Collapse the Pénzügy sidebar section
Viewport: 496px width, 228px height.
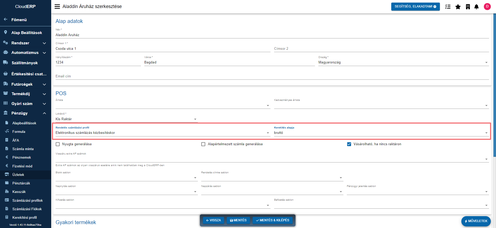[44, 113]
